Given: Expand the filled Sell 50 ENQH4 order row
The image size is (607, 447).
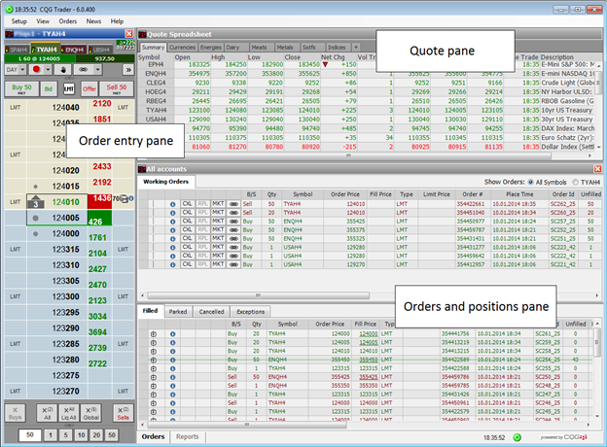Looking at the screenshot, I should pyautogui.click(x=154, y=377).
